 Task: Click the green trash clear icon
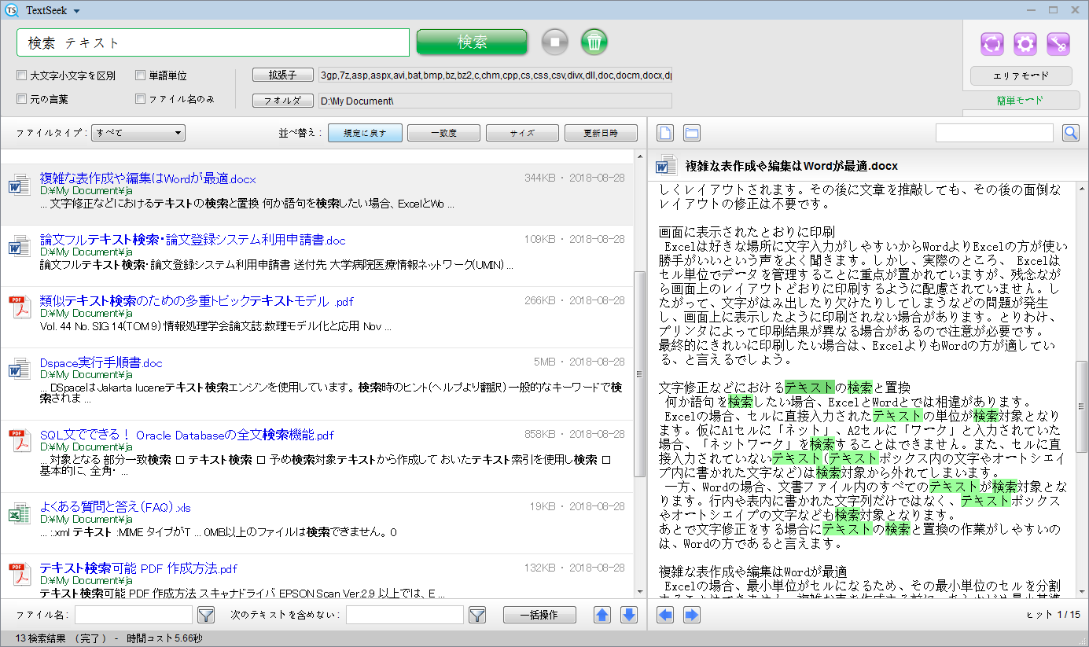coord(595,42)
